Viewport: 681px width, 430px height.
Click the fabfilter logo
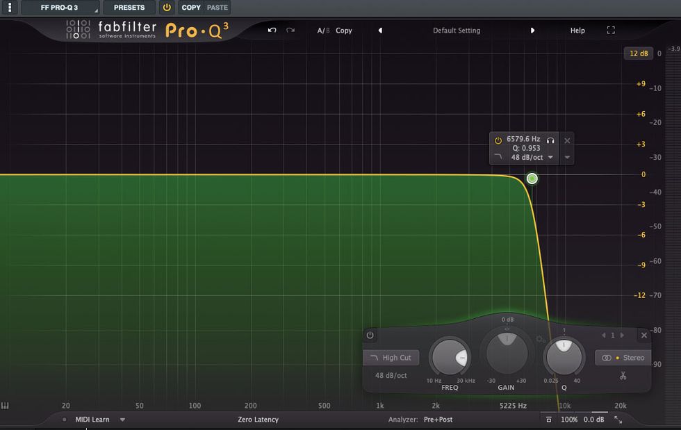[126, 29]
